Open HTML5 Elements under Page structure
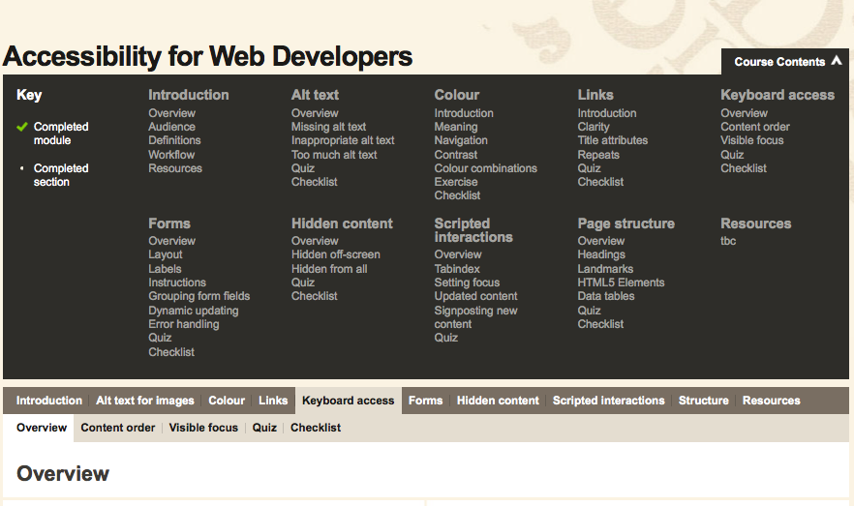This screenshot has height=506, width=854. click(621, 283)
